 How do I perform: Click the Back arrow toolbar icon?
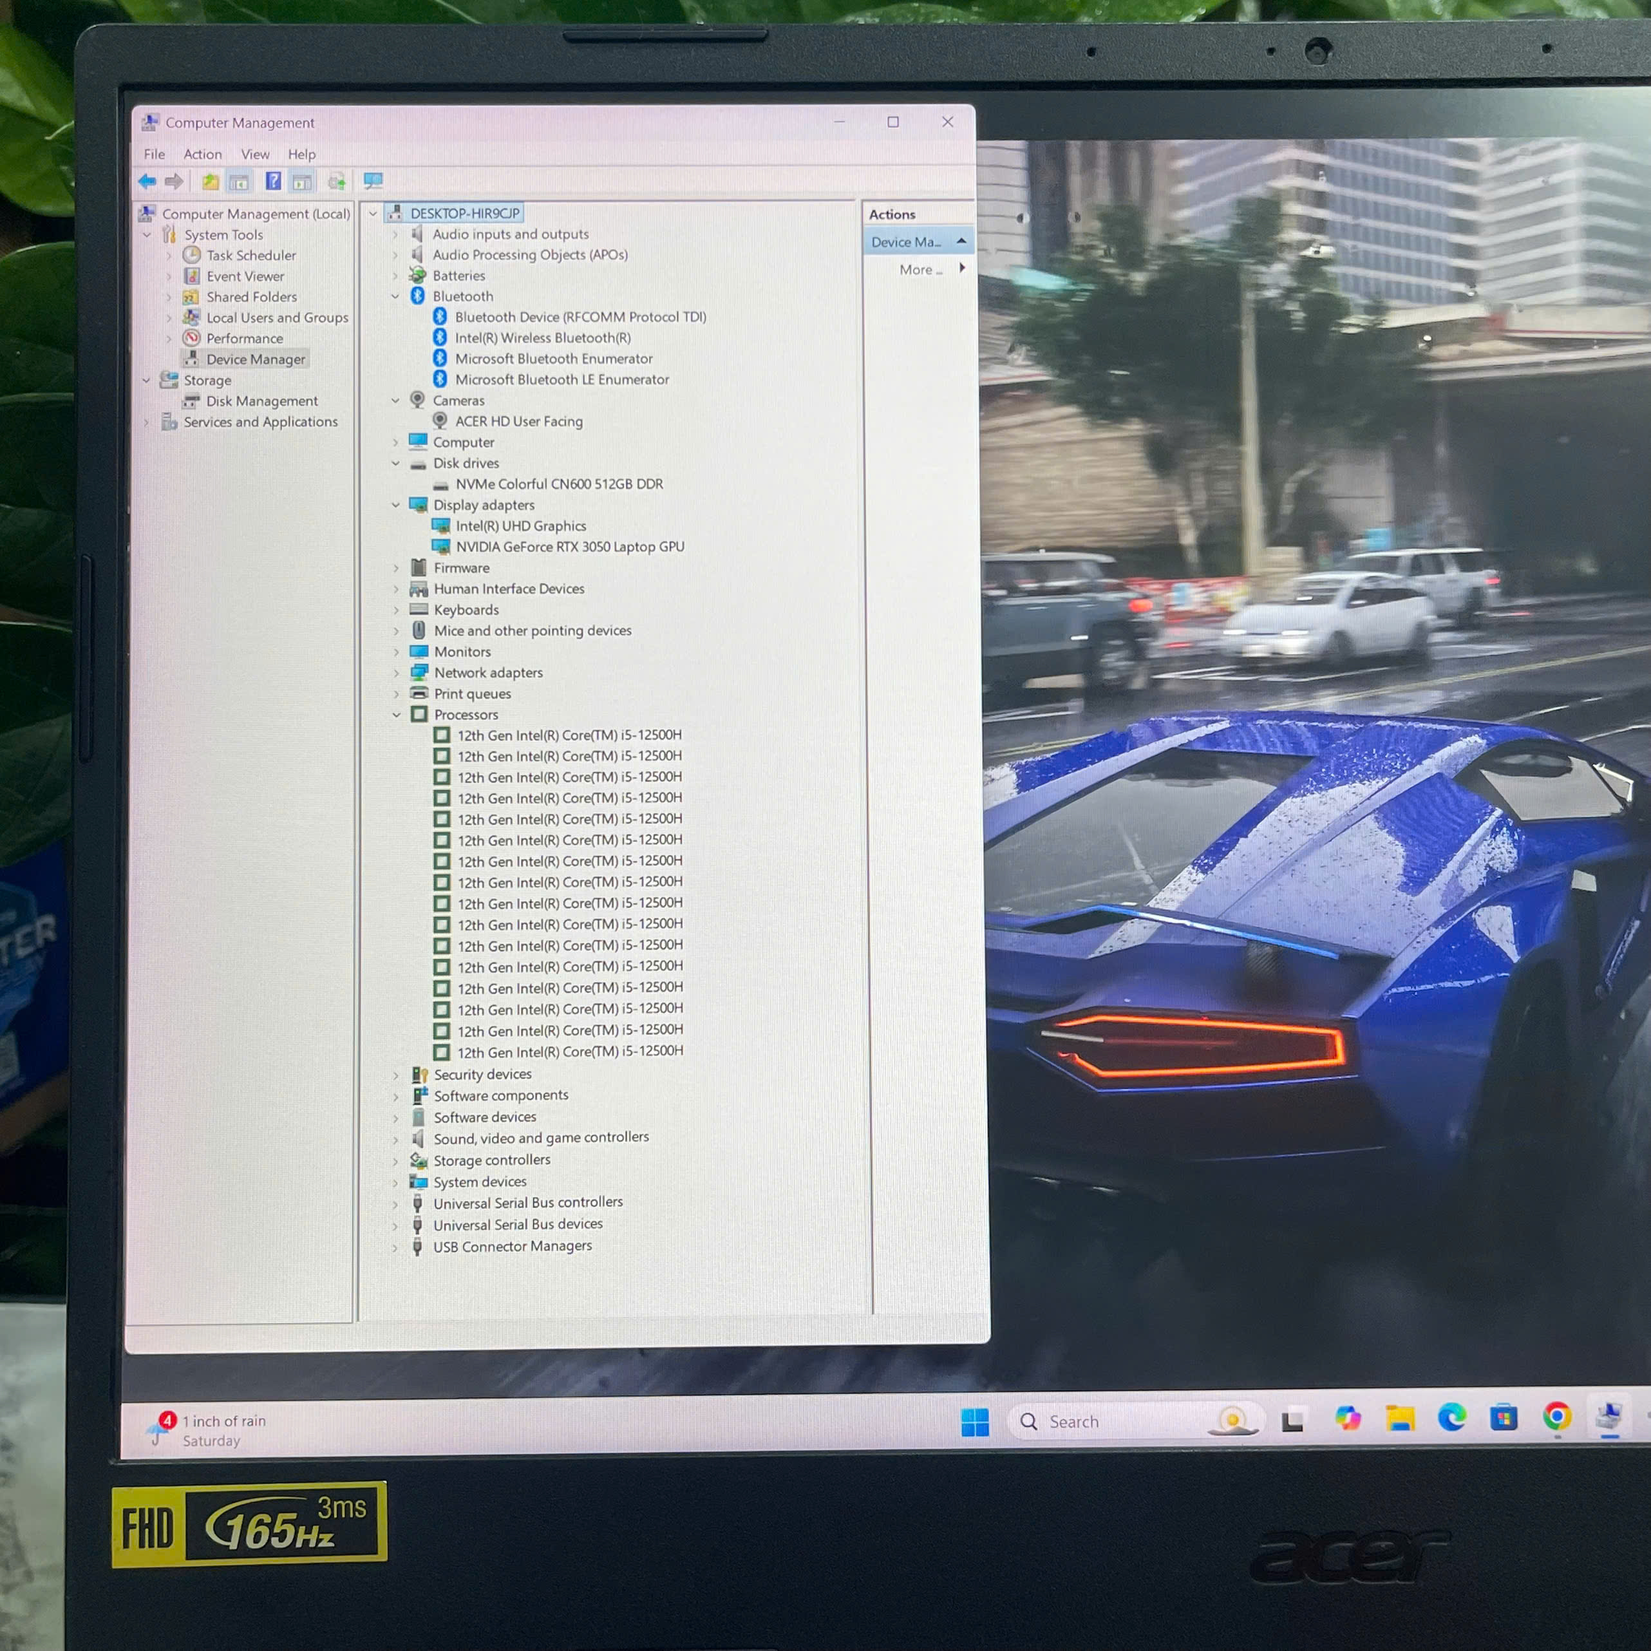tap(147, 181)
